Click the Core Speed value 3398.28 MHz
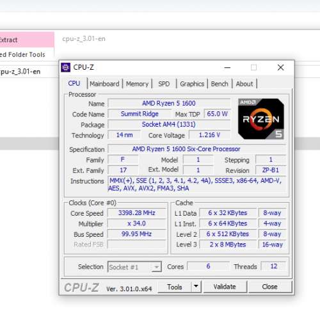The height and width of the screenshot is (320, 320). 136,212
